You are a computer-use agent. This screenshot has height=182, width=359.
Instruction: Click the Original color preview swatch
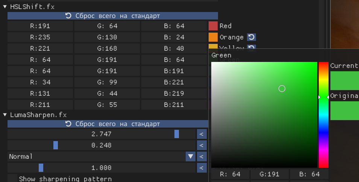point(344,111)
